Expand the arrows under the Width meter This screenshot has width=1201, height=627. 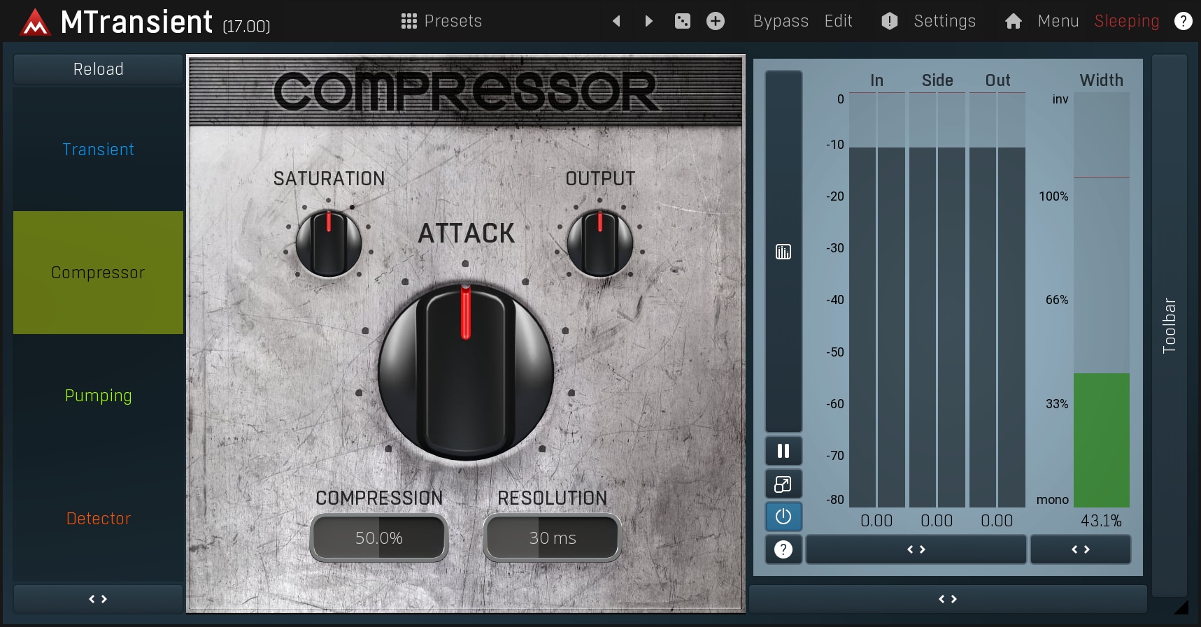[x=1080, y=549]
